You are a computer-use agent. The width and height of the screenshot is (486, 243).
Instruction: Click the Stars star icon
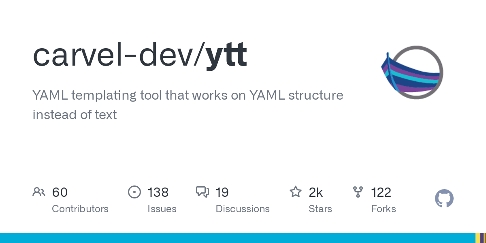pyautogui.click(x=296, y=192)
